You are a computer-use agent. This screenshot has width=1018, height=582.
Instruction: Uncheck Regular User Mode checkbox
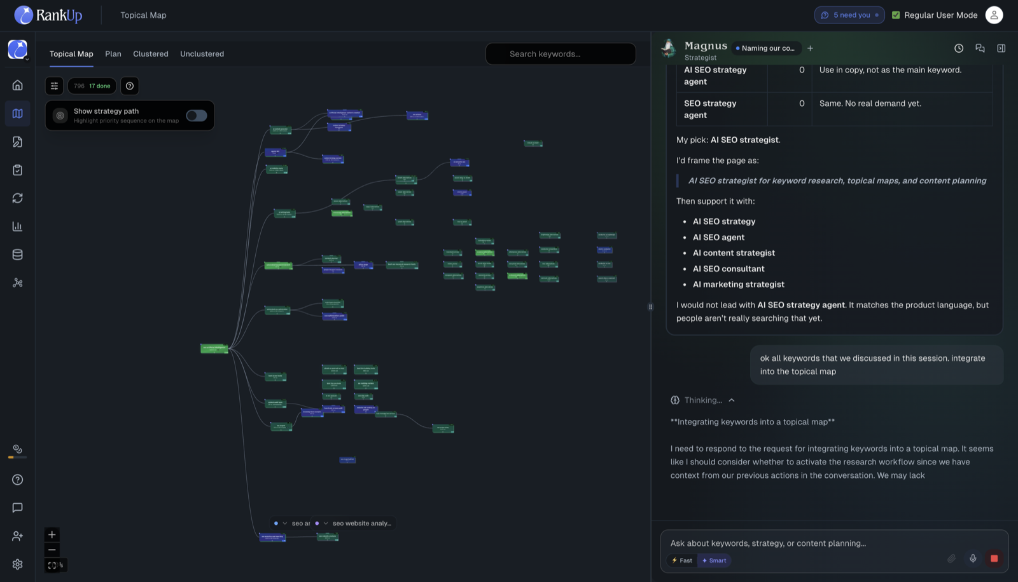[896, 15]
